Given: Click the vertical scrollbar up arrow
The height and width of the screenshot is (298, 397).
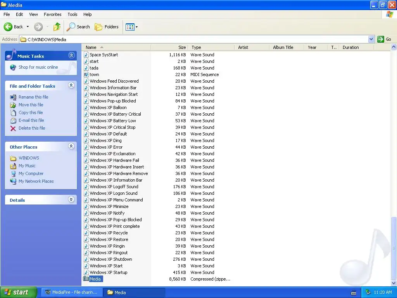Looking at the screenshot, I should point(394,47).
